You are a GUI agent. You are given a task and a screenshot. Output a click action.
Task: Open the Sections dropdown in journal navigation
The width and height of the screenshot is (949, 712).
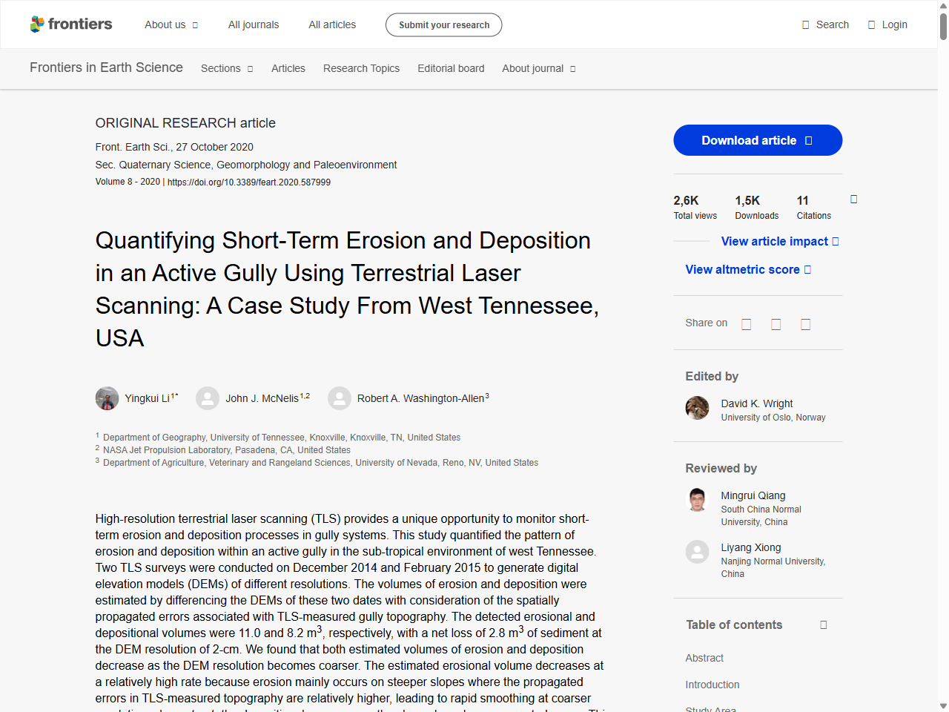tap(226, 68)
